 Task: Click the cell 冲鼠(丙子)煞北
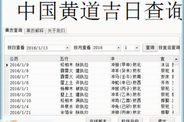coord(135,89)
